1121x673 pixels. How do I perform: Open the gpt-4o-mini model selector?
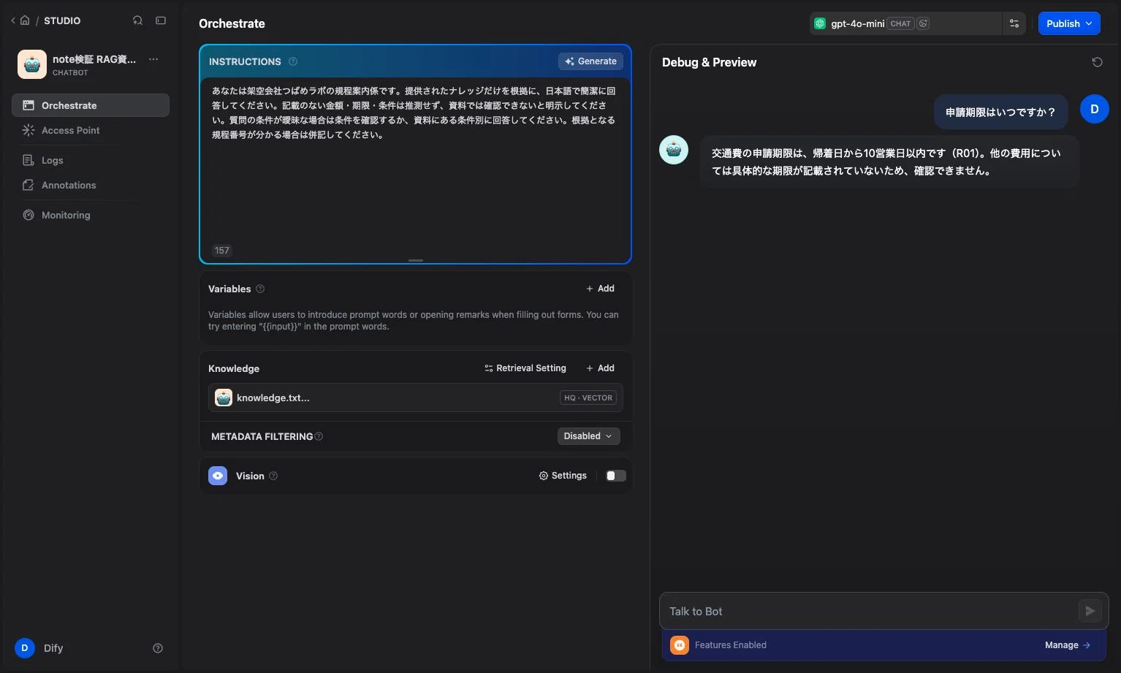click(905, 23)
